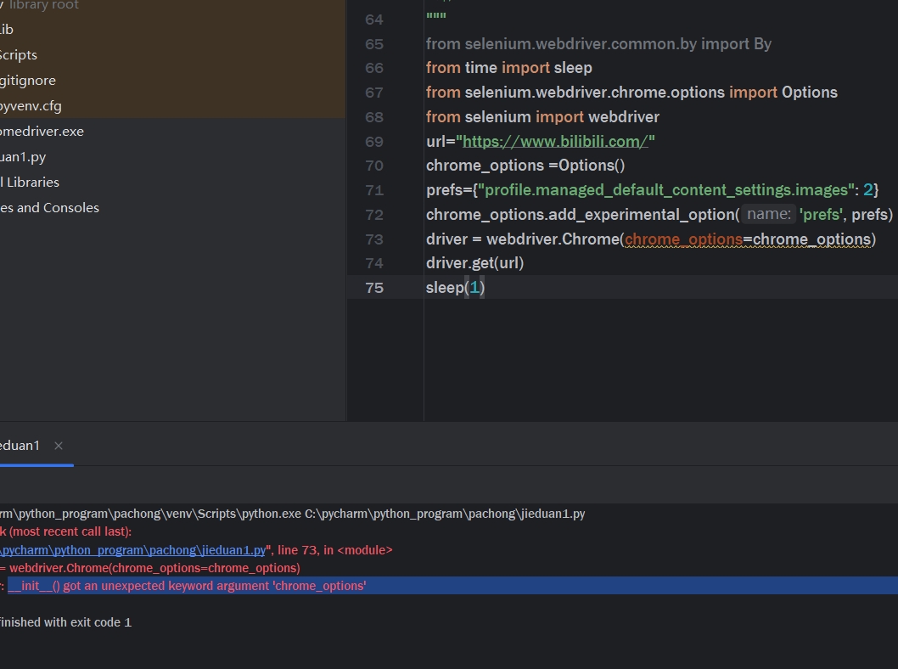The image size is (898, 669).
Task: Click the underlined chrome_options keyword argument warning
Action: 683,239
